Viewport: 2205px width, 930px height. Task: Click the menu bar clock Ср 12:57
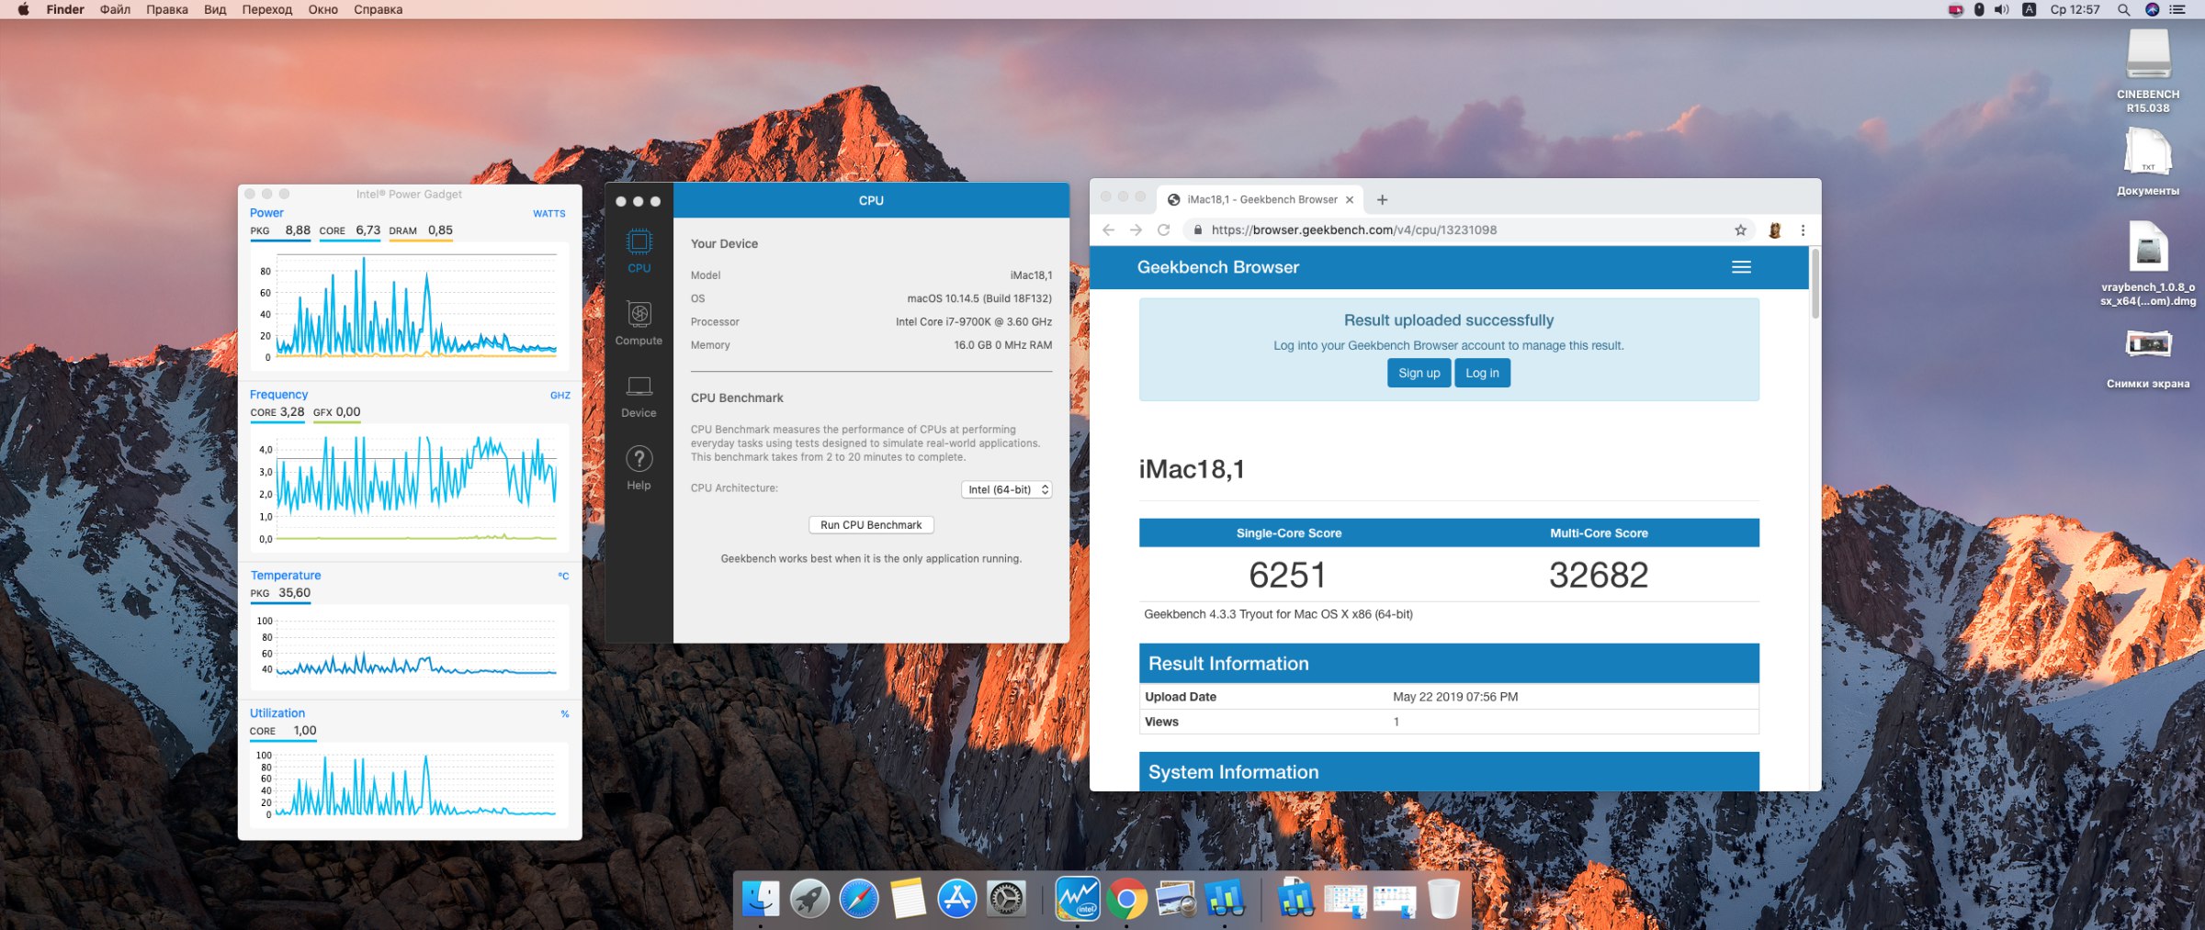pos(2075,9)
